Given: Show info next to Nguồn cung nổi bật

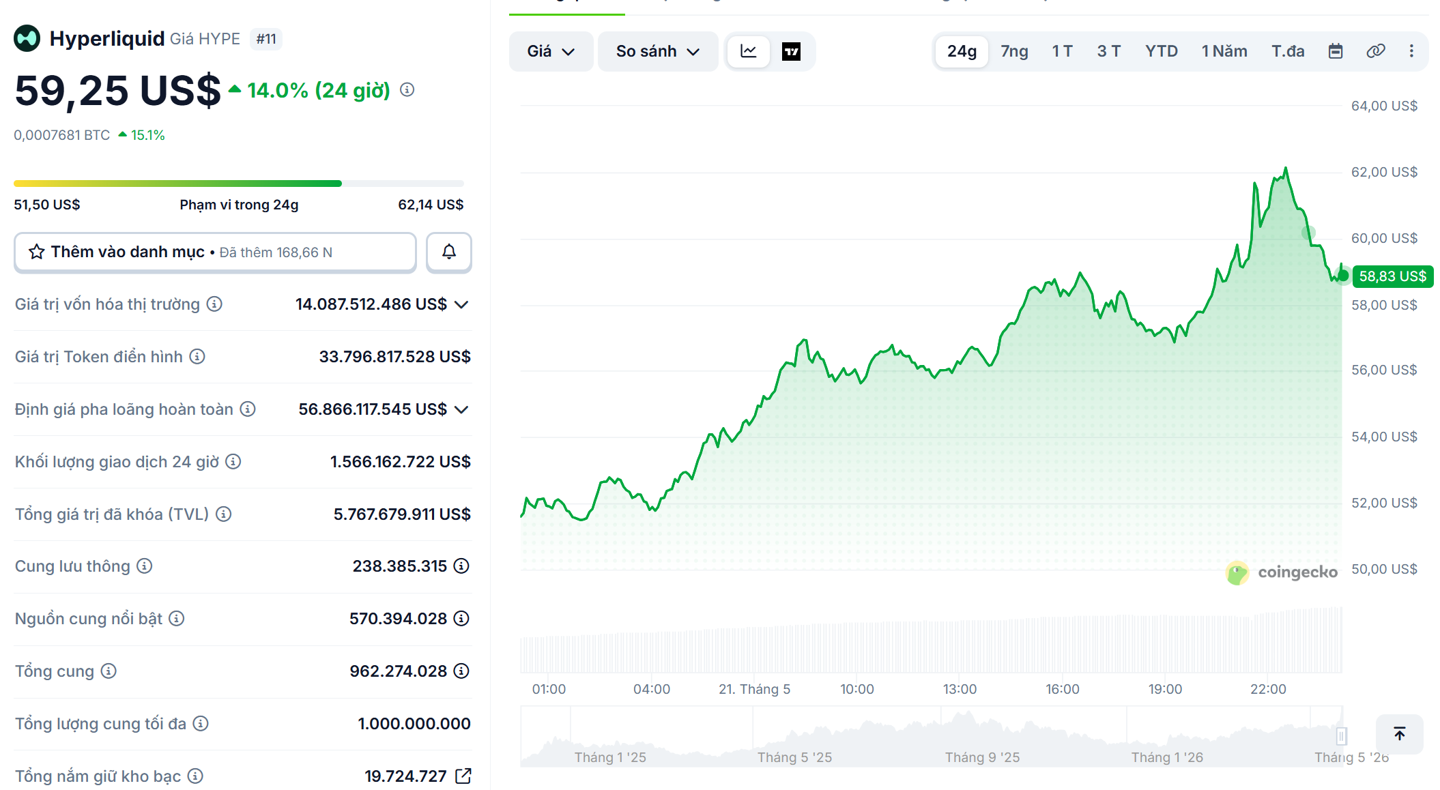Looking at the screenshot, I should pos(177,618).
